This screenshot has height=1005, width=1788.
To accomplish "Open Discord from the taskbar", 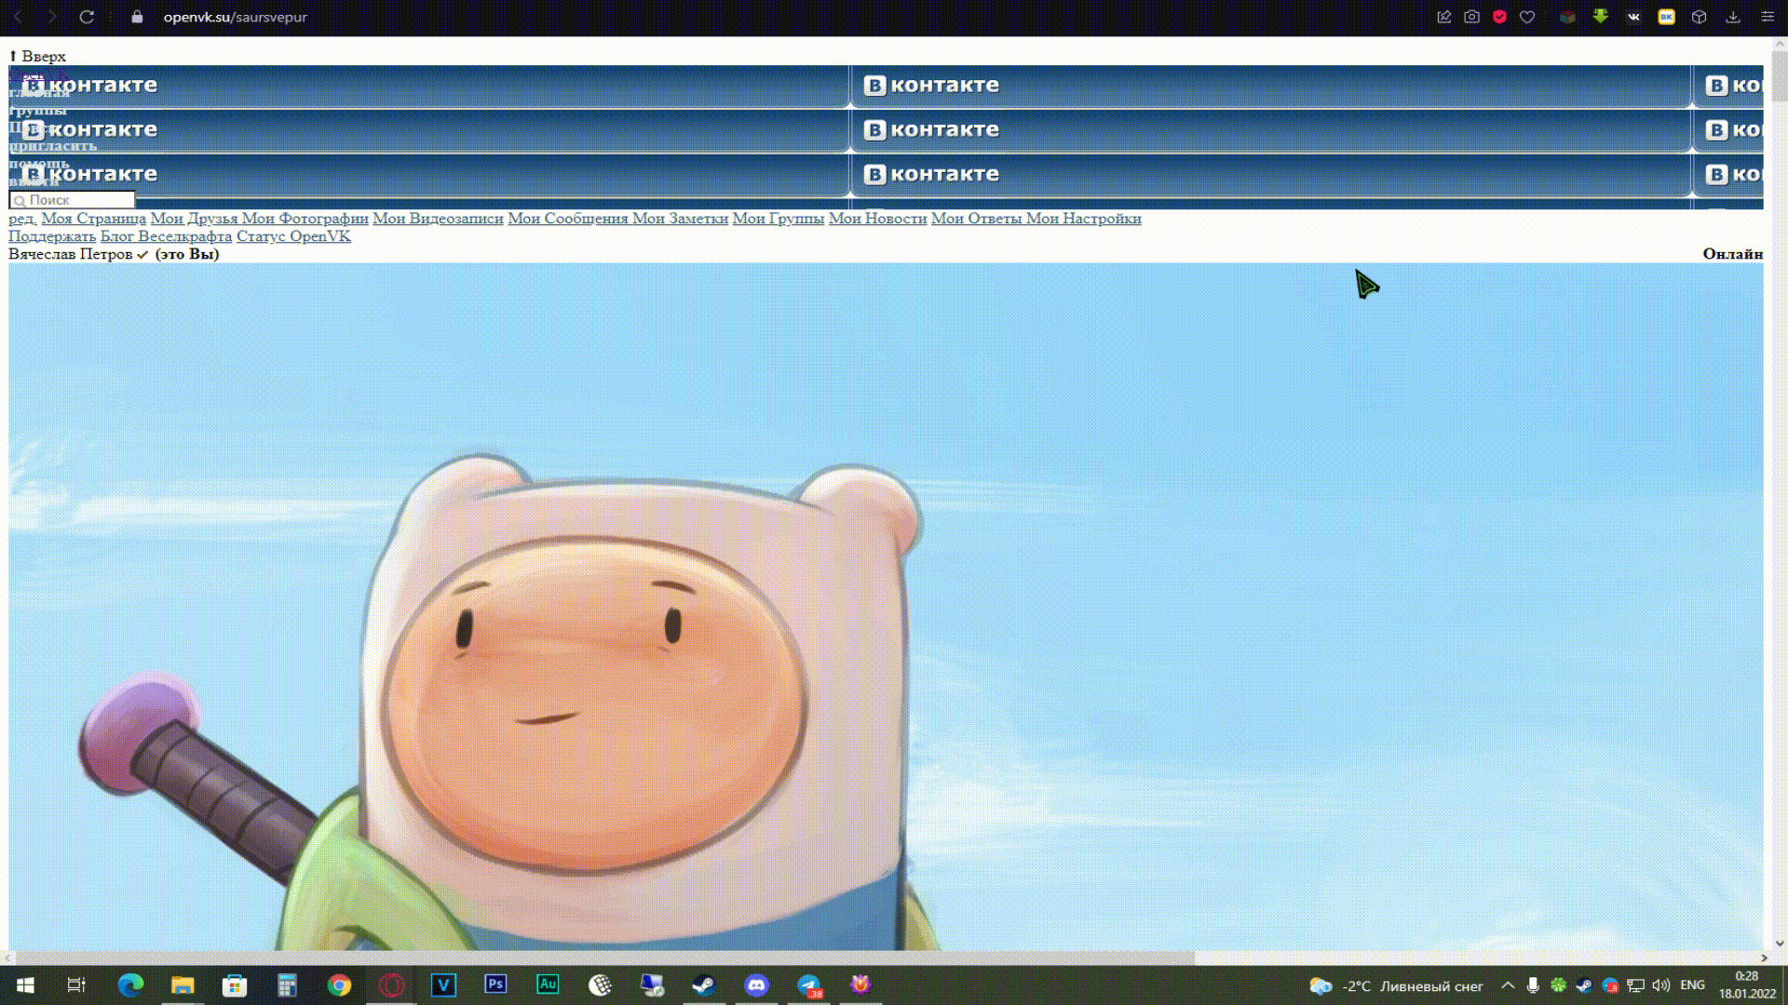I will (x=756, y=985).
